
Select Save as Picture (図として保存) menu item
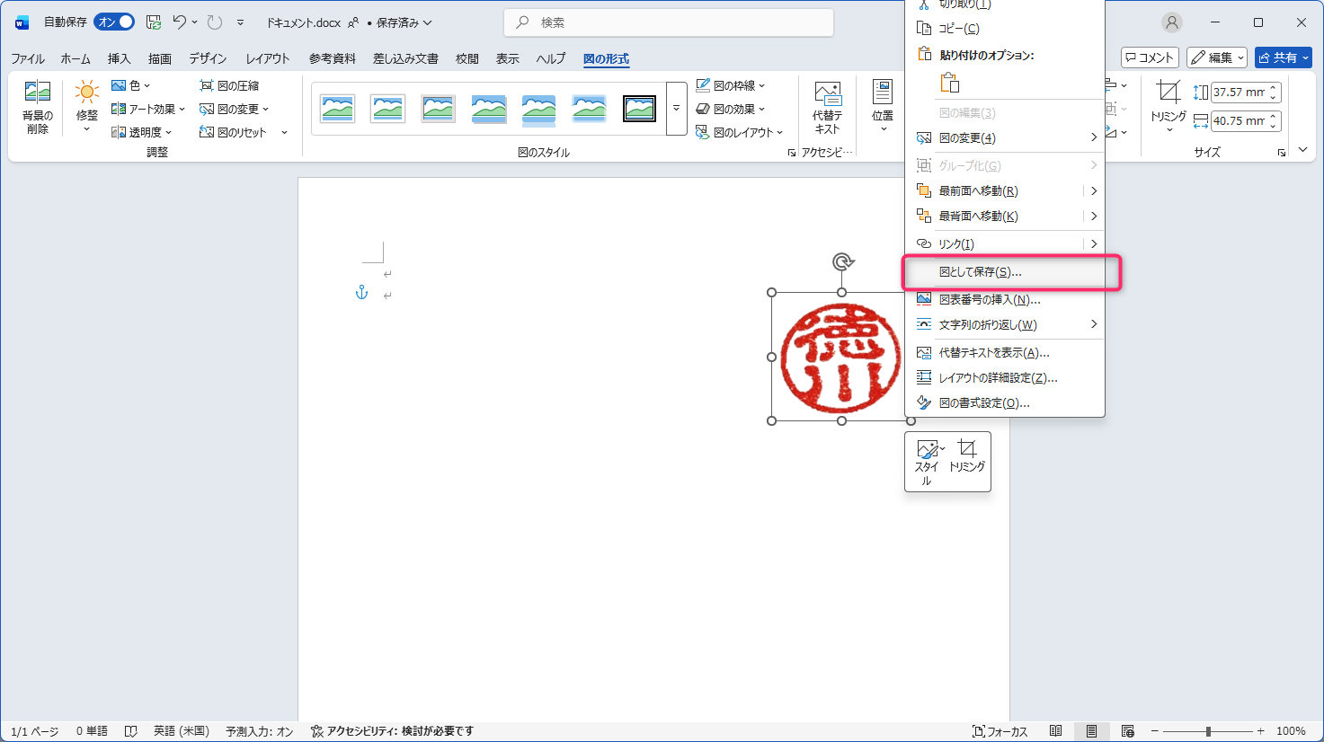point(981,272)
